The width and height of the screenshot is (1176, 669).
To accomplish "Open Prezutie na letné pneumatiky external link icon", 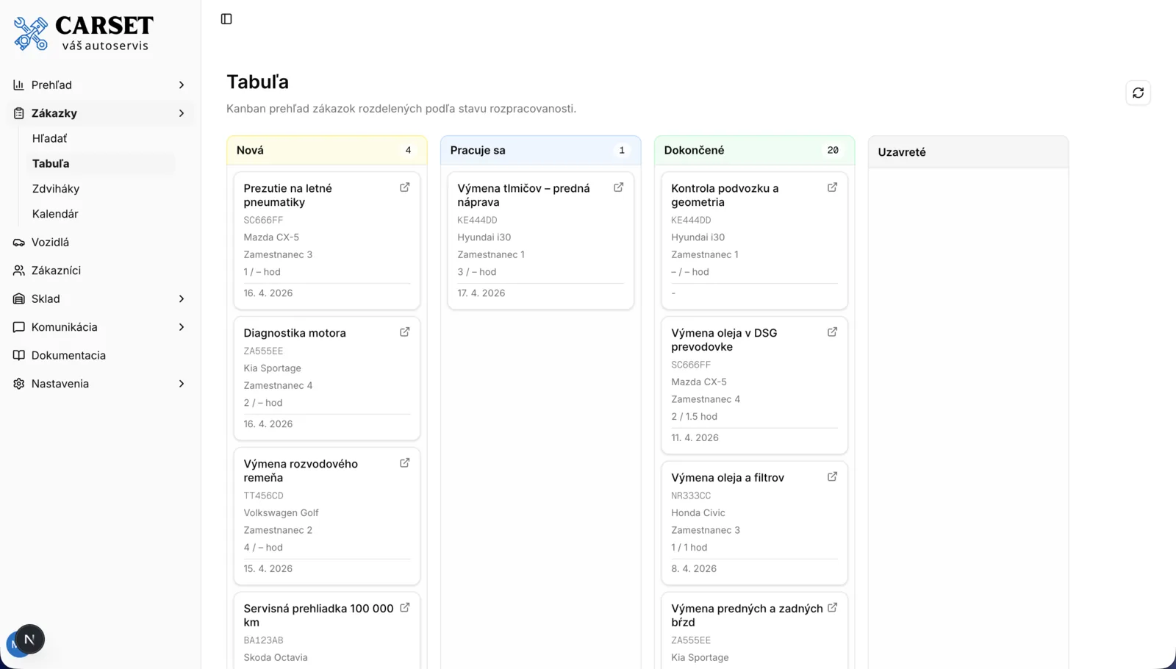I will (404, 187).
